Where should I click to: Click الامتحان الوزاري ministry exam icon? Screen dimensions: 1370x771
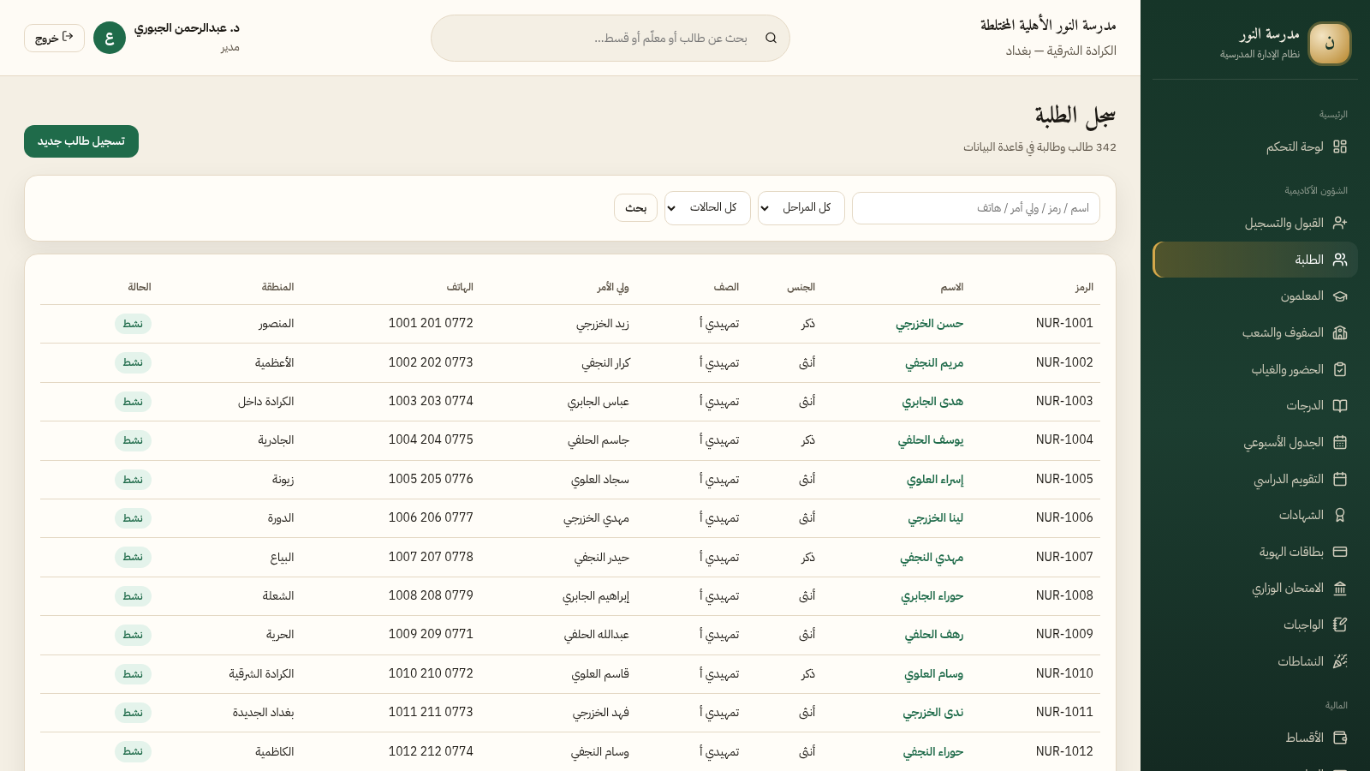point(1340,588)
